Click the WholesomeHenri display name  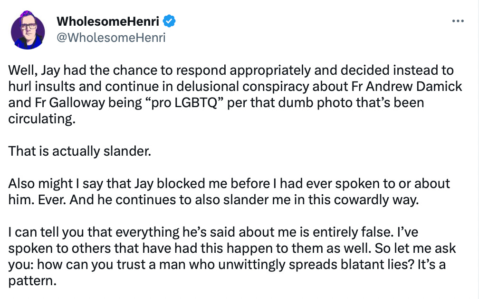(108, 21)
